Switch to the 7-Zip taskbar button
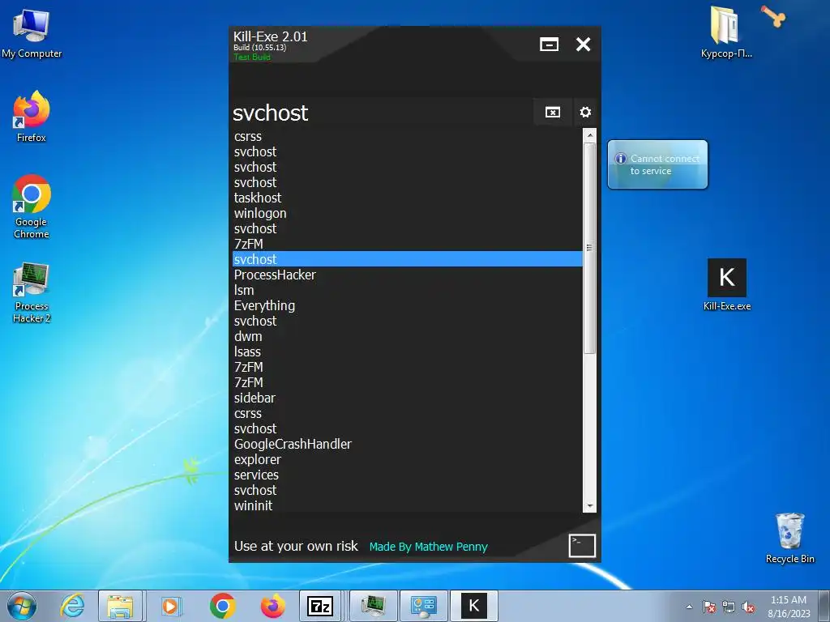Screen dimensions: 830x622 point(320,606)
